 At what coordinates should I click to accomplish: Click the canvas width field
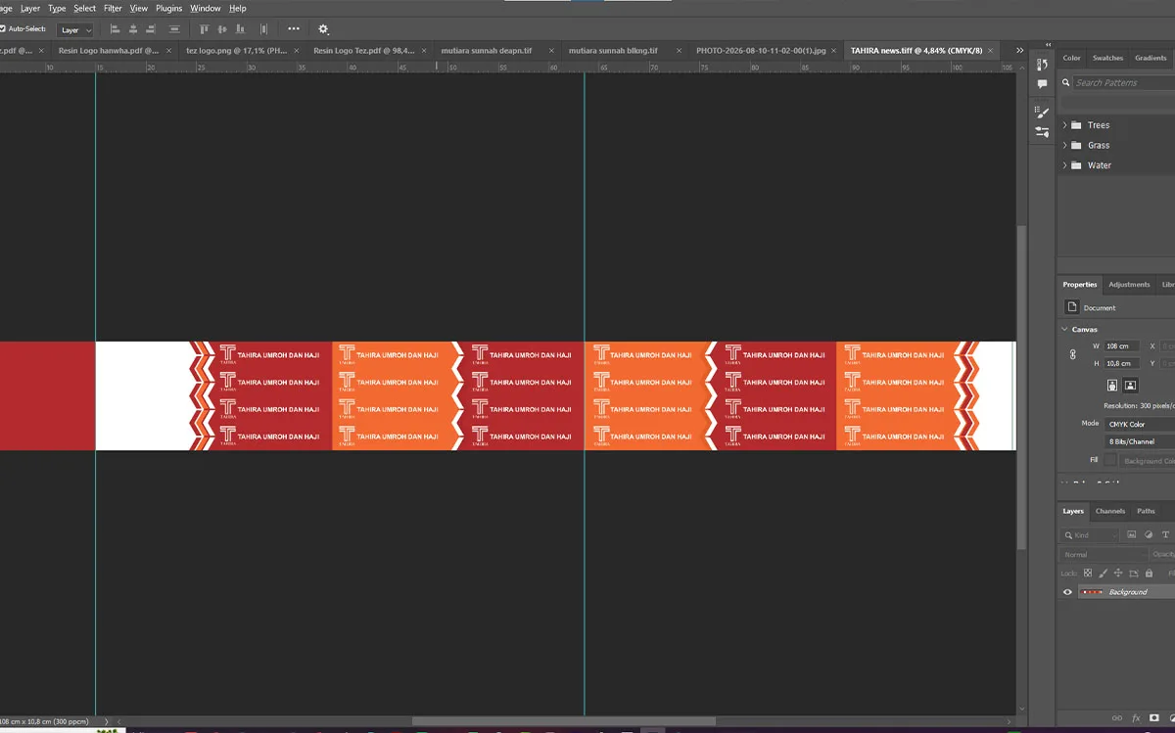pos(1123,346)
